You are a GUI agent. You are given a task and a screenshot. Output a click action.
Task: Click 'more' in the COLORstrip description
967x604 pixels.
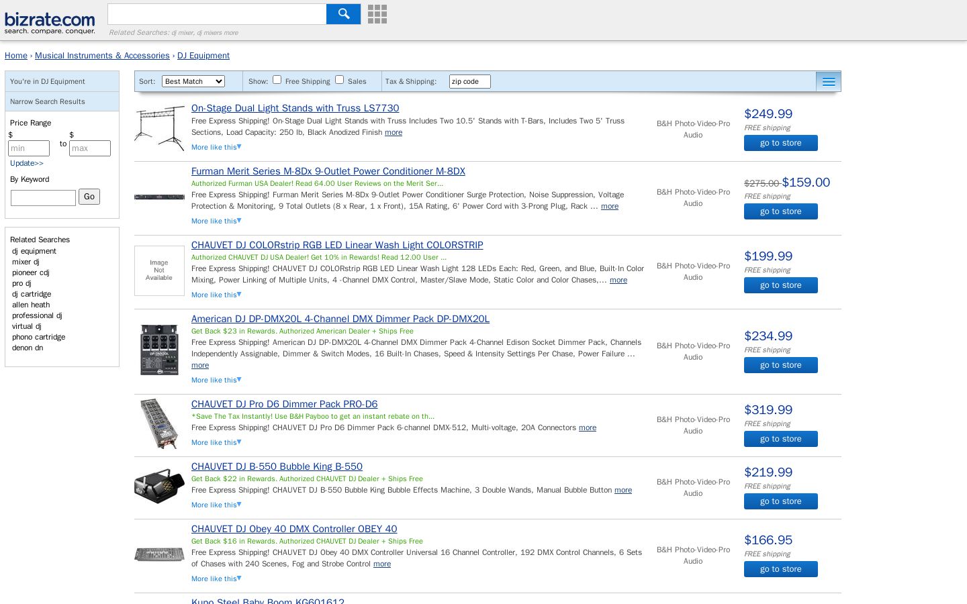point(618,280)
